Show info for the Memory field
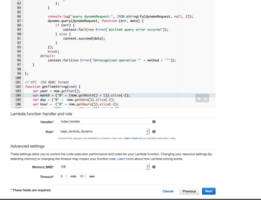 (x=154, y=167)
